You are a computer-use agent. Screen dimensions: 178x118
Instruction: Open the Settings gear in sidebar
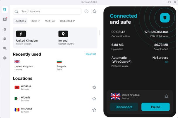click(x=5, y=58)
